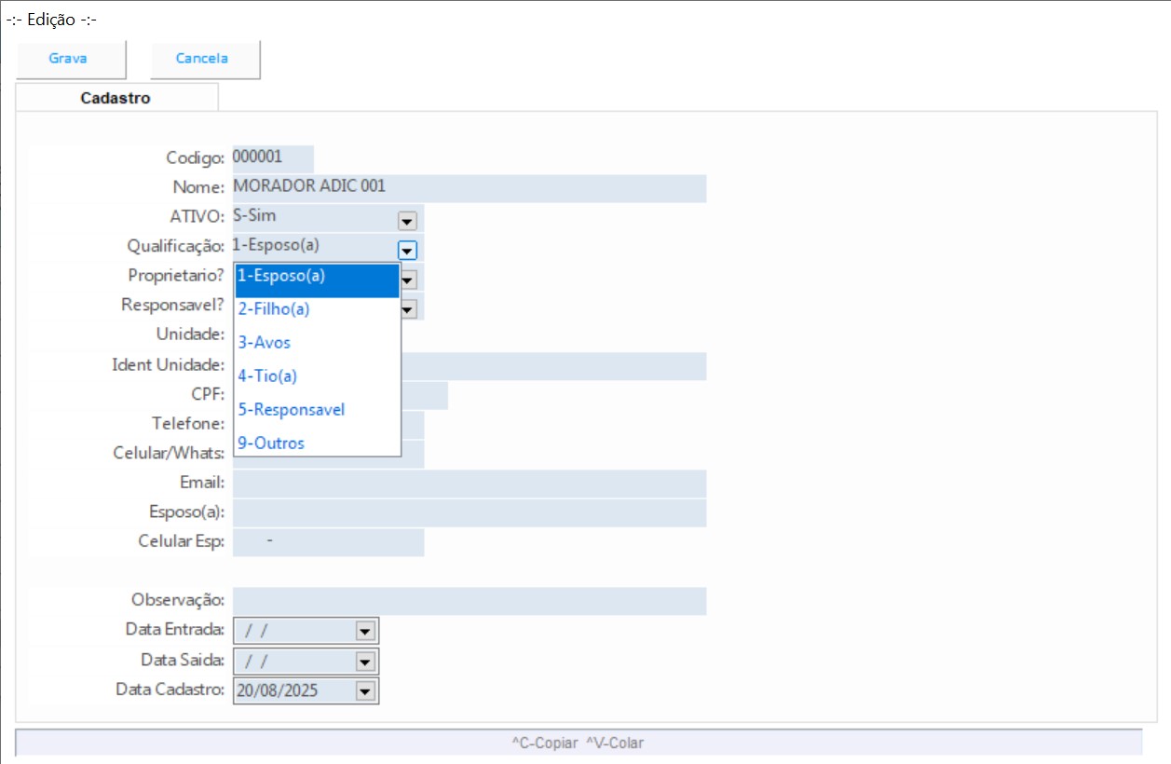Viewport: 1171px width, 764px height.
Task: Focus the Observação text field
Action: [x=469, y=602]
